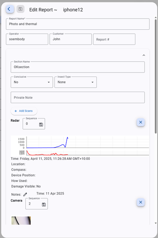Collapse the section with the up chevron
The height and width of the screenshot is (238, 158).
coord(144,55)
